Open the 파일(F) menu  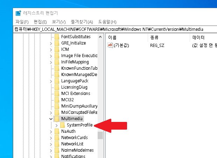click(22, 22)
